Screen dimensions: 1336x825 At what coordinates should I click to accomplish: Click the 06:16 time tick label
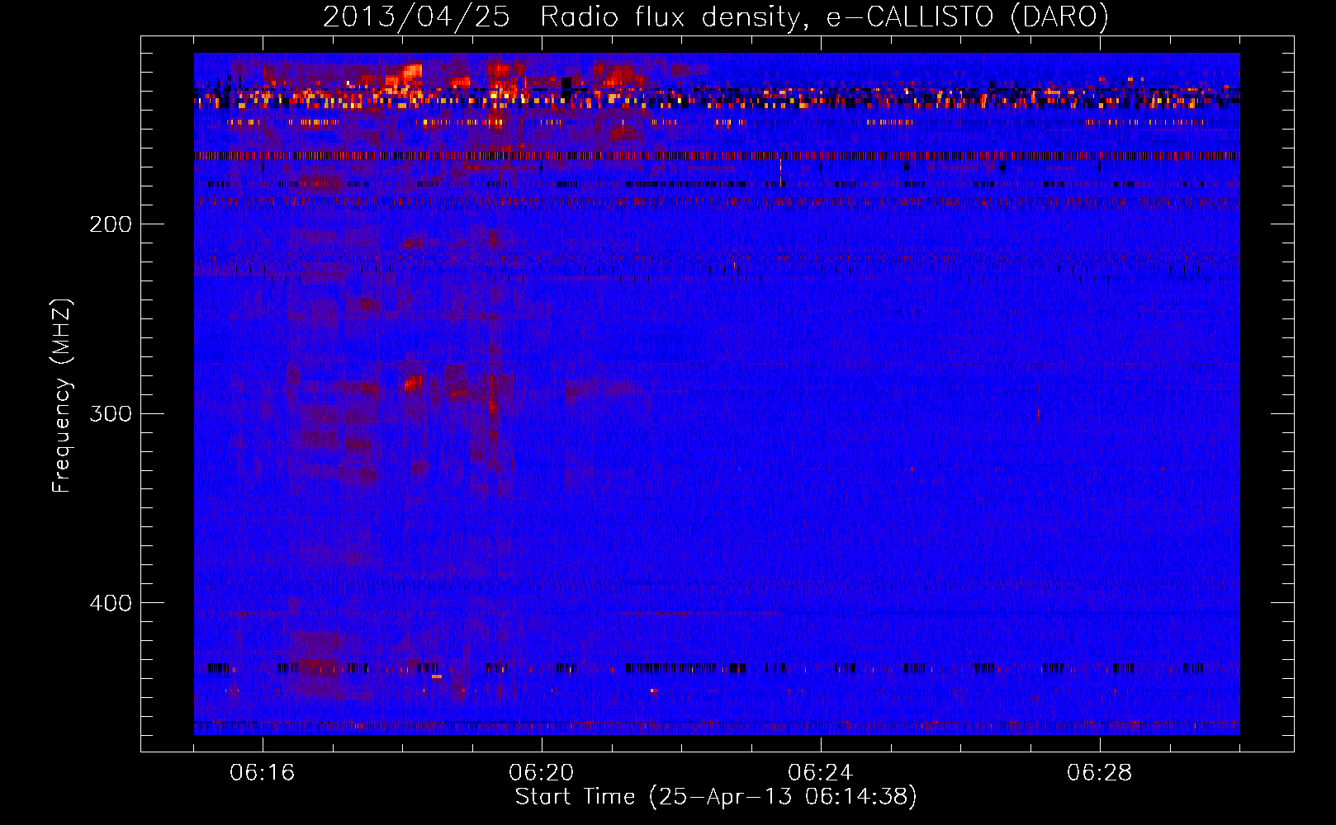click(x=263, y=773)
